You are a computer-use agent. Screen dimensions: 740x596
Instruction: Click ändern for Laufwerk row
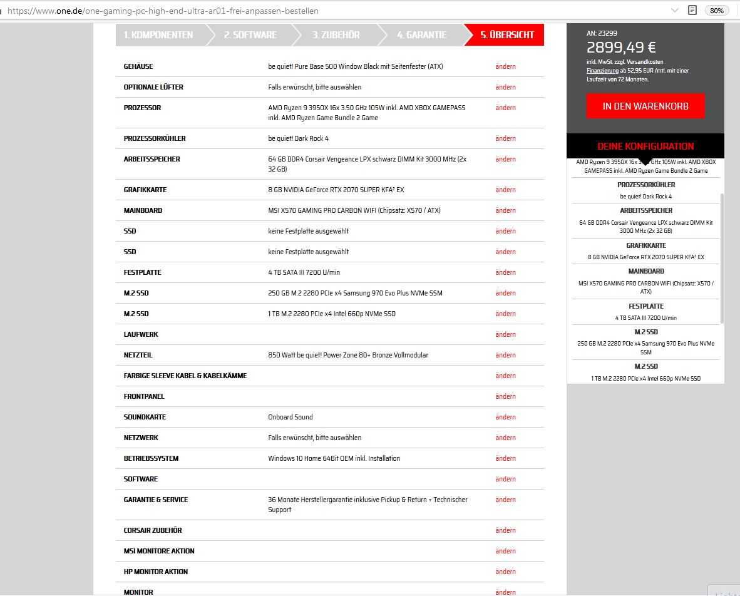click(505, 334)
